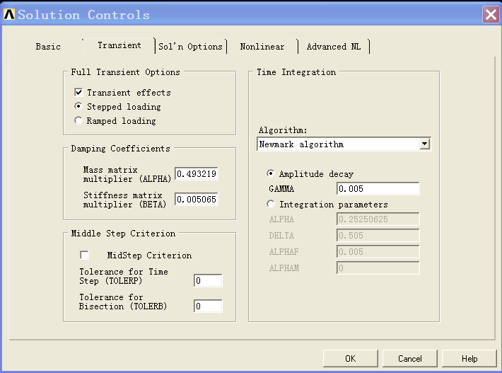The image size is (502, 373).
Task: Choose the Ramped loading option
Action: click(78, 121)
